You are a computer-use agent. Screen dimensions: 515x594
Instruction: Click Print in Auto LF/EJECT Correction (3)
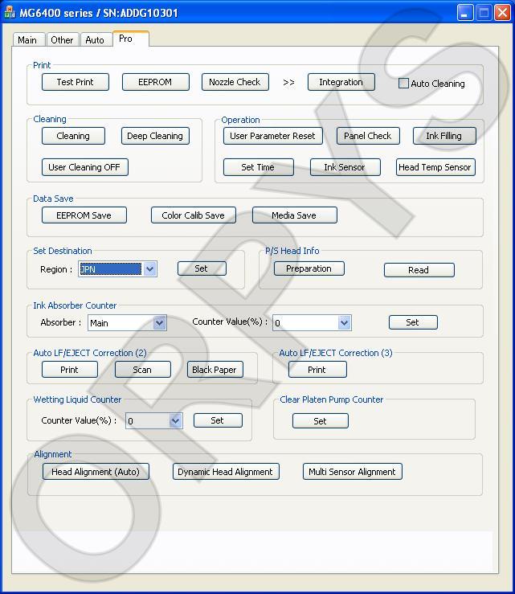(317, 370)
